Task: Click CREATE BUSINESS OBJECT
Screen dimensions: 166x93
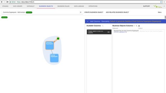Action: [x=94, y=12]
